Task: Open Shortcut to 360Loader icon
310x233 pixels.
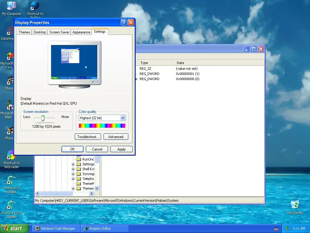Action: pyautogui.click(x=12, y=159)
